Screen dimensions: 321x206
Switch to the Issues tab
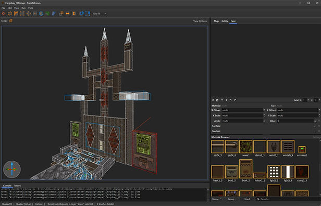pos(18,186)
